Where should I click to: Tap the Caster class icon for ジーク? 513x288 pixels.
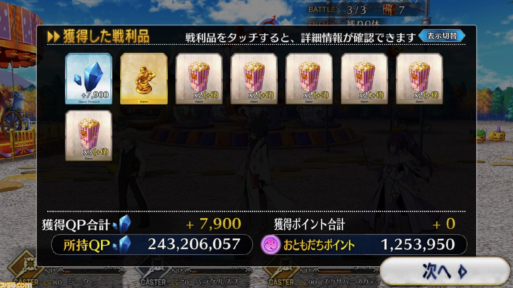pos(26,269)
